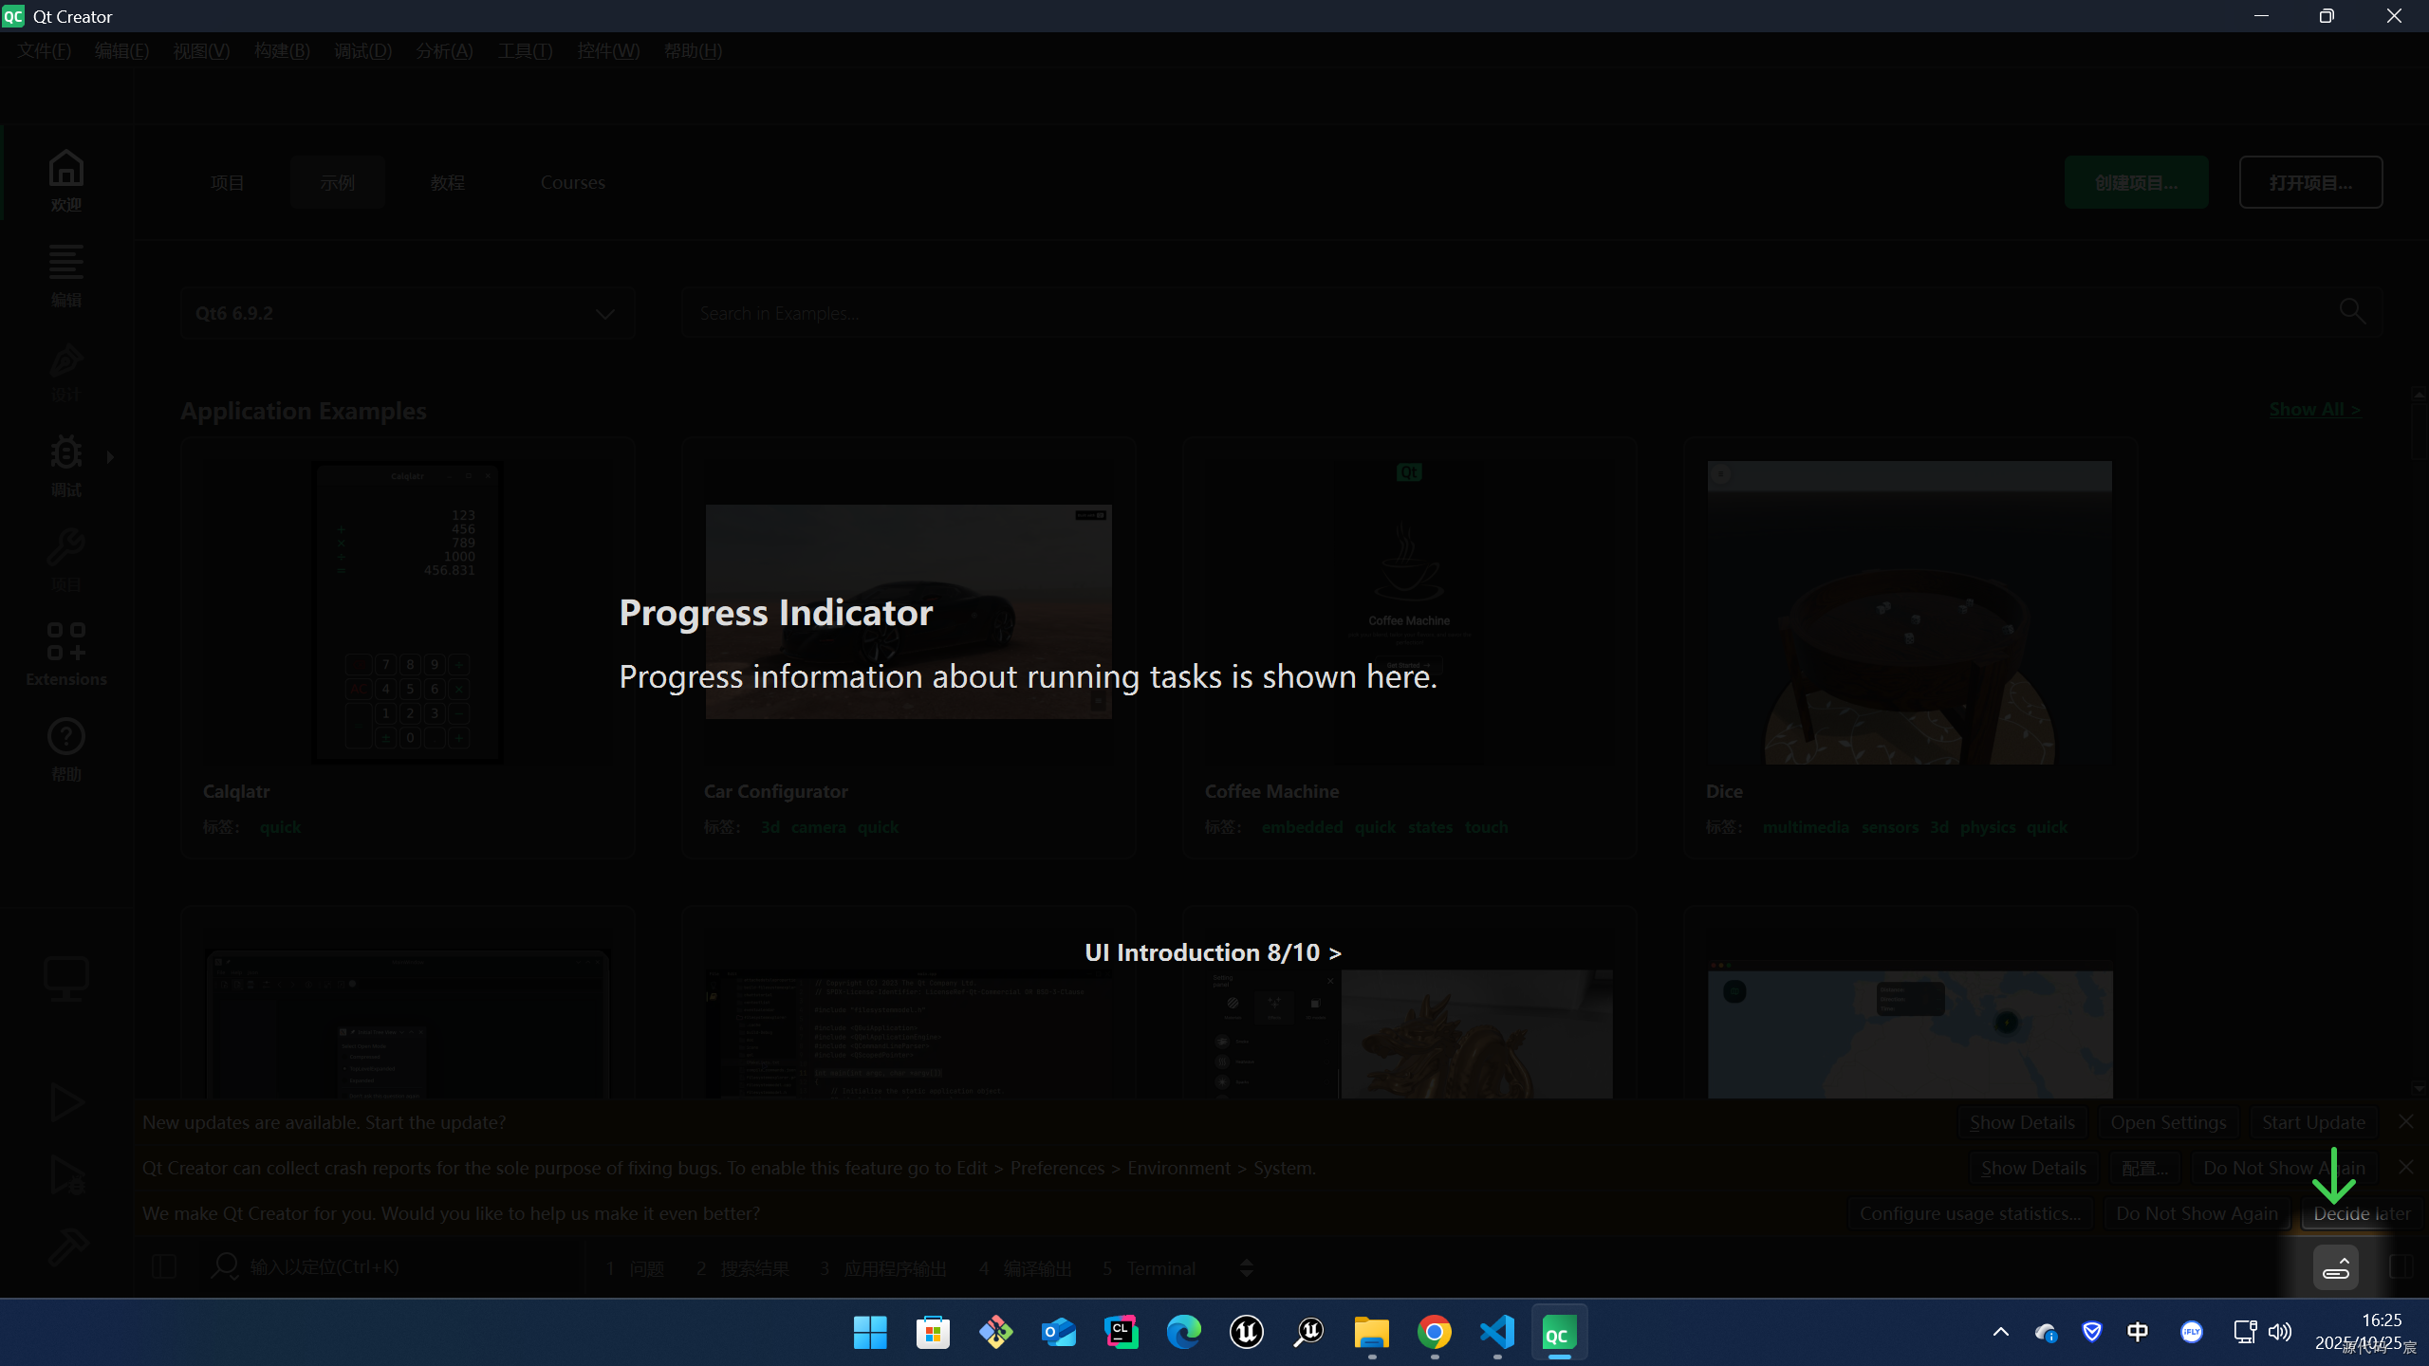This screenshot has height=1366, width=2429.
Task: Switch to the Courses tab
Action: [x=572, y=182]
